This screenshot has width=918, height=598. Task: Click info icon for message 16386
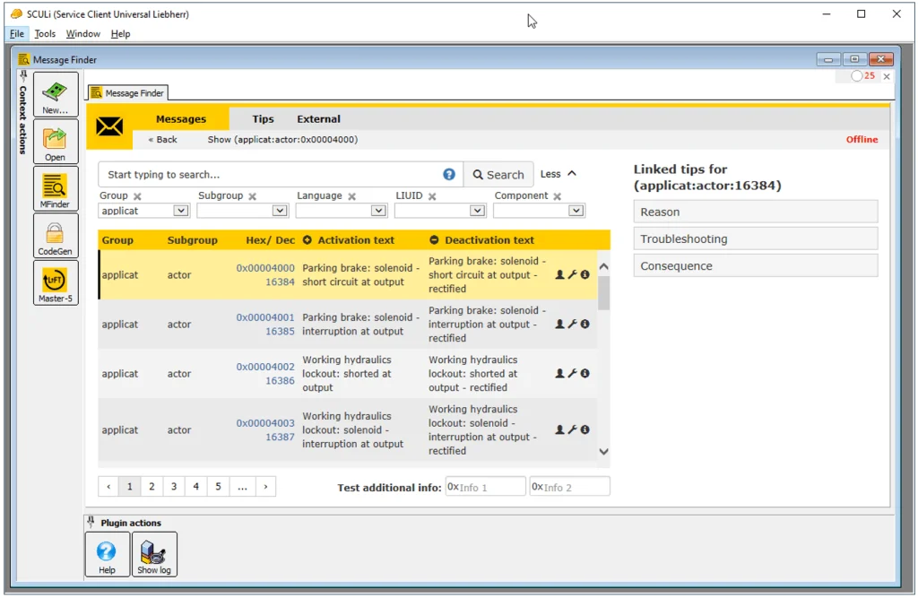click(585, 373)
